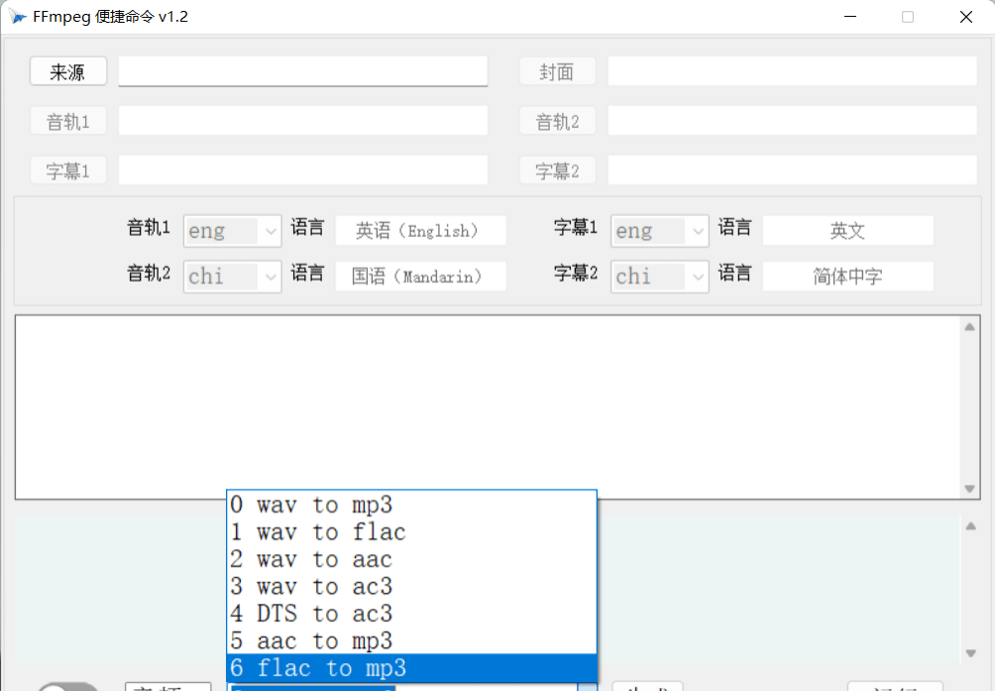Minimize the FFmpeg 便捷命令 window
Screen dimensions: 995x691
(850, 17)
